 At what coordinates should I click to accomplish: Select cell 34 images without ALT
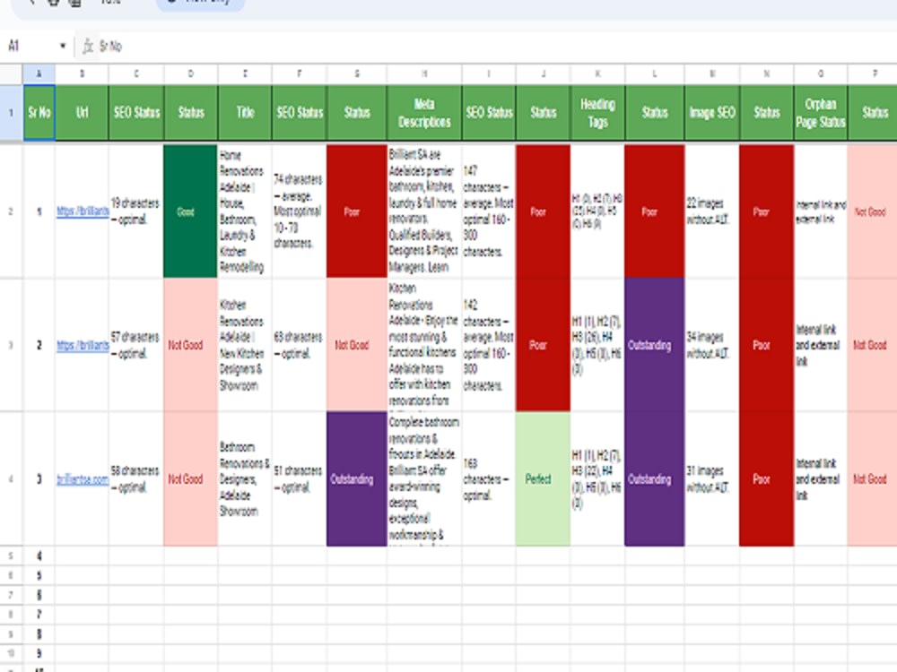point(711,345)
